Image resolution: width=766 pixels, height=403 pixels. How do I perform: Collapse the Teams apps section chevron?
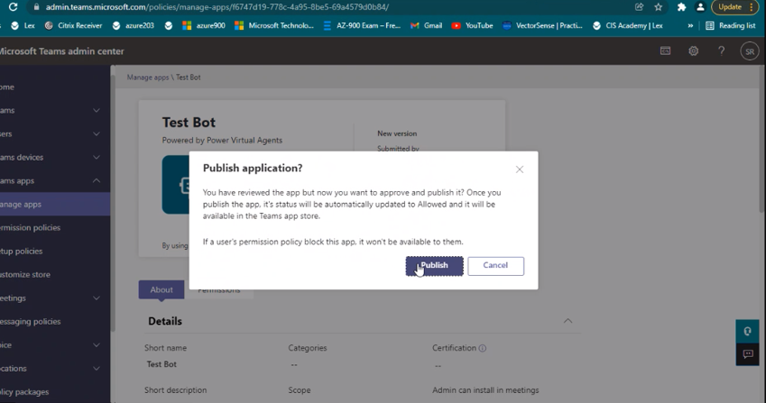click(97, 180)
